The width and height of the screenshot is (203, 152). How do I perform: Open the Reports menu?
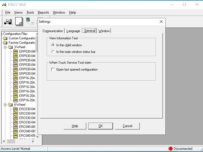[x=43, y=12]
